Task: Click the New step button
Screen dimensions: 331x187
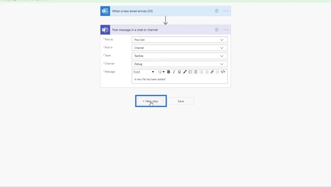Action: 151,101
